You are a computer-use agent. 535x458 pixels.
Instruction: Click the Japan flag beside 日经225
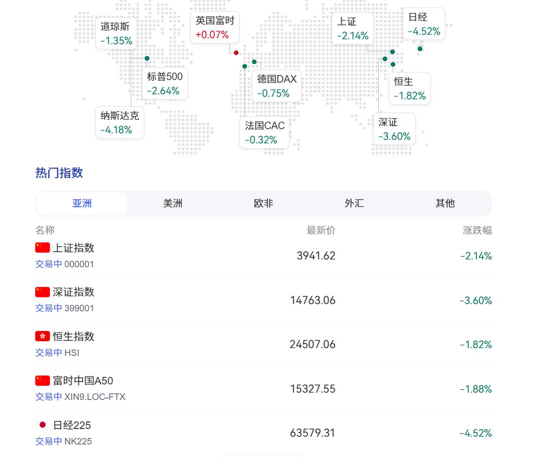click(x=43, y=424)
